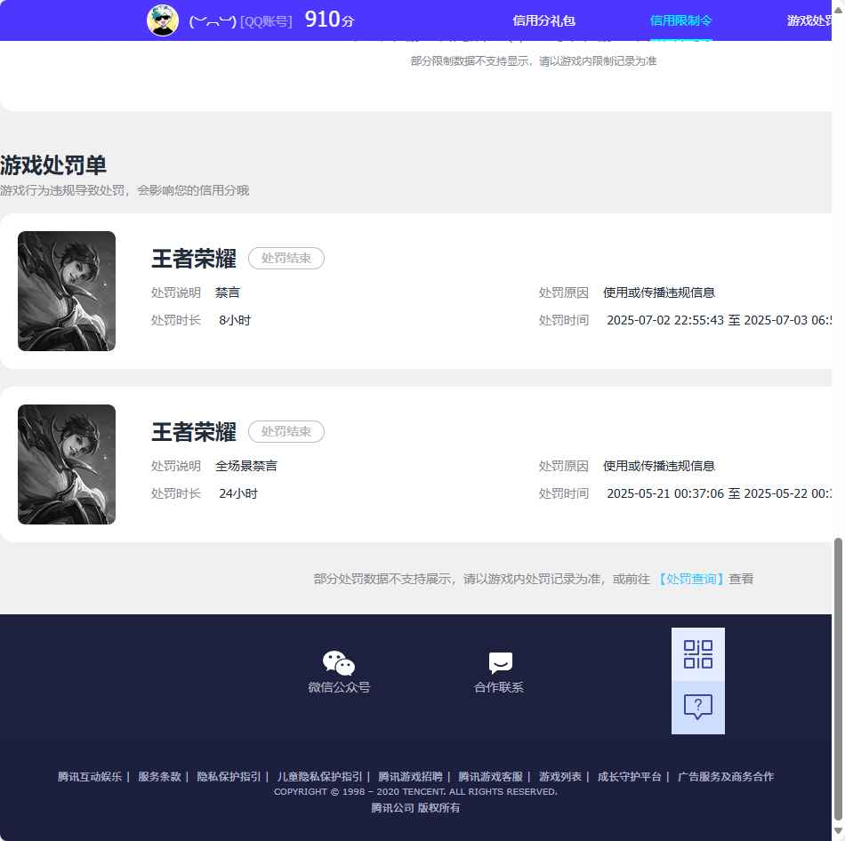845x841 pixels.
Task: Open the 腾讯游戏招聘 footer link
Action: tap(410, 776)
